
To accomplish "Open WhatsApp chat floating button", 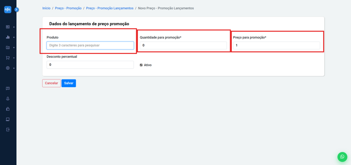I will click(x=342, y=157).
